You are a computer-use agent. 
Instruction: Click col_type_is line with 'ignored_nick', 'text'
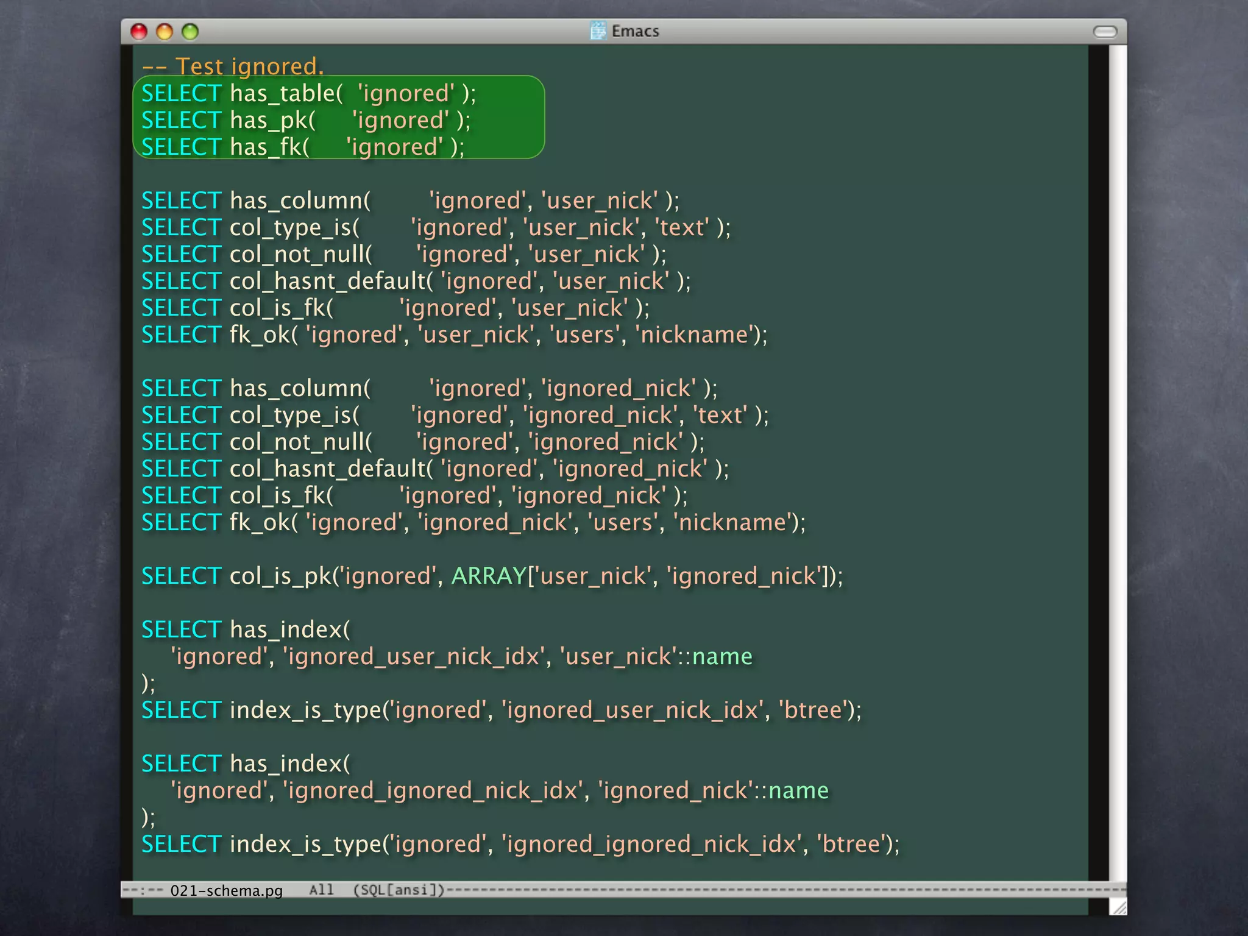[455, 415]
